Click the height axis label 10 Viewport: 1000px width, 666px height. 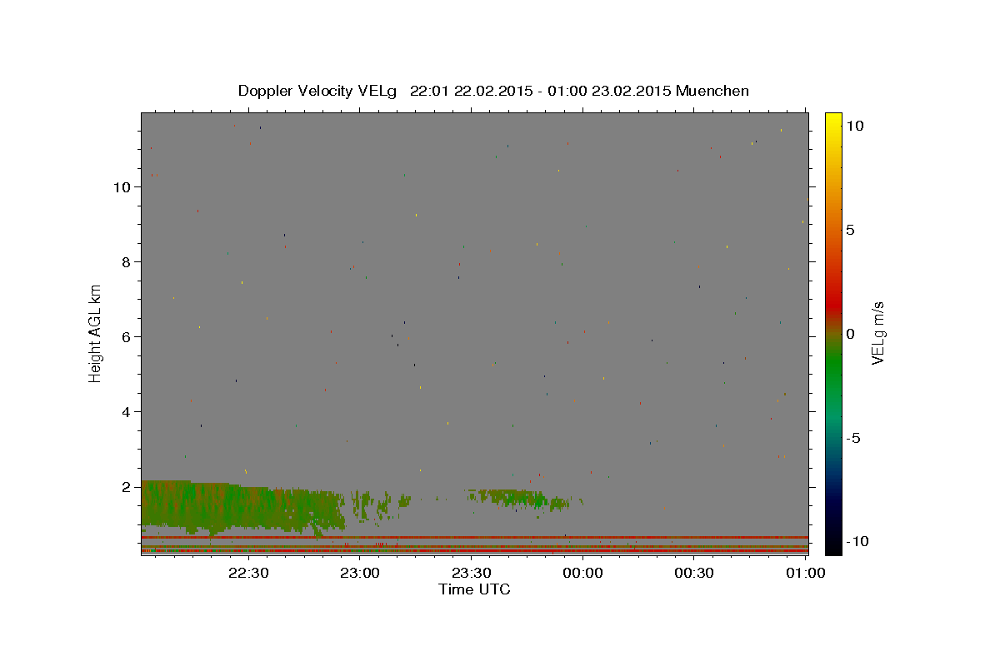pos(122,186)
